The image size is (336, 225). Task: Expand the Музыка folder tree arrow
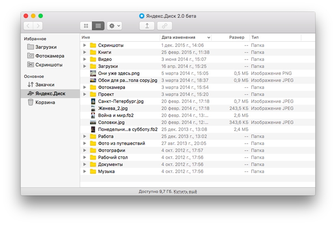point(84,171)
